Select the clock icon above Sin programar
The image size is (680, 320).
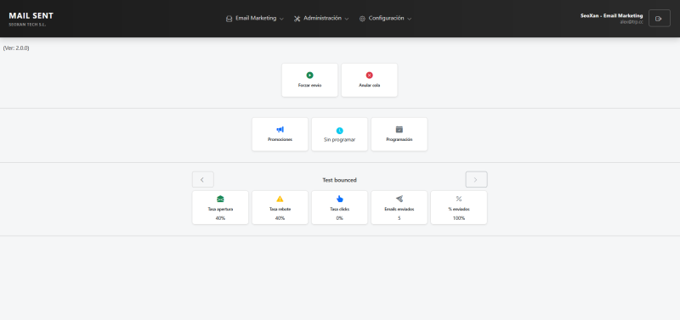pyautogui.click(x=339, y=131)
